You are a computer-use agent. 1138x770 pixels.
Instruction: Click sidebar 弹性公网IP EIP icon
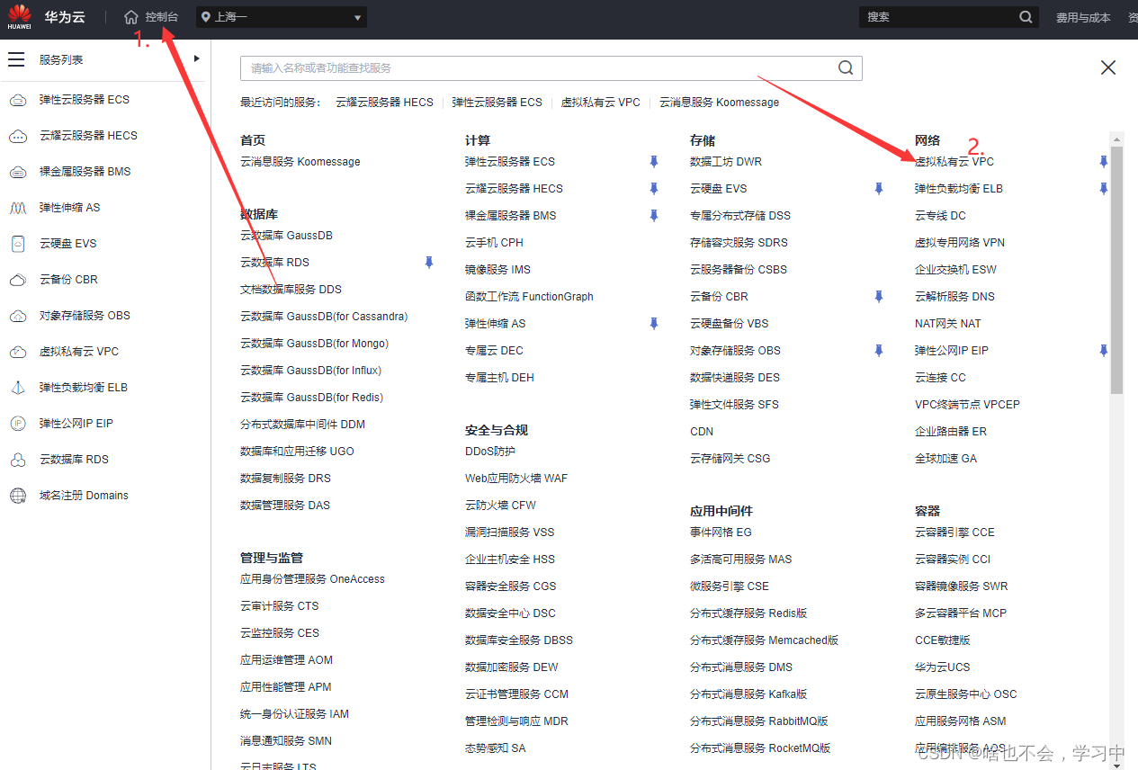pyautogui.click(x=18, y=424)
